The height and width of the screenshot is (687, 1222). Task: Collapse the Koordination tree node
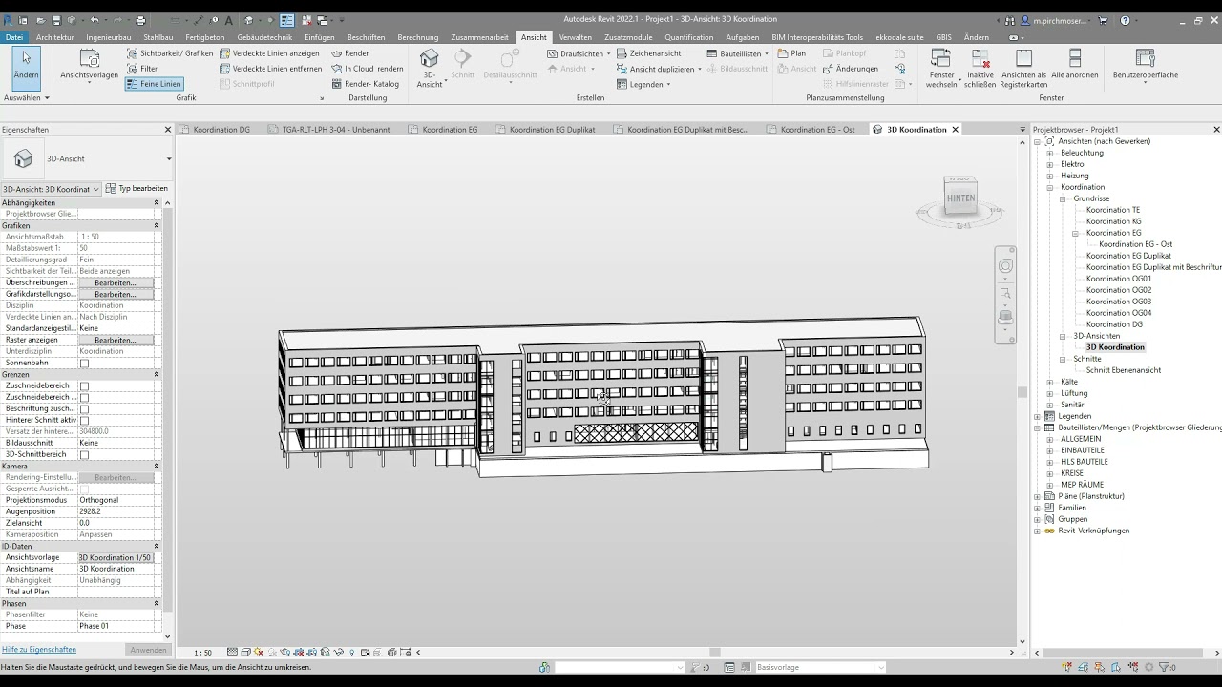(x=1050, y=187)
